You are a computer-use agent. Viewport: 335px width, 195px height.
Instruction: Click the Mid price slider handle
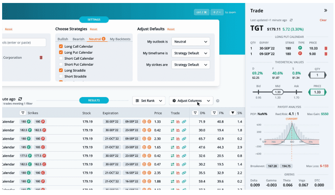pos(277,92)
